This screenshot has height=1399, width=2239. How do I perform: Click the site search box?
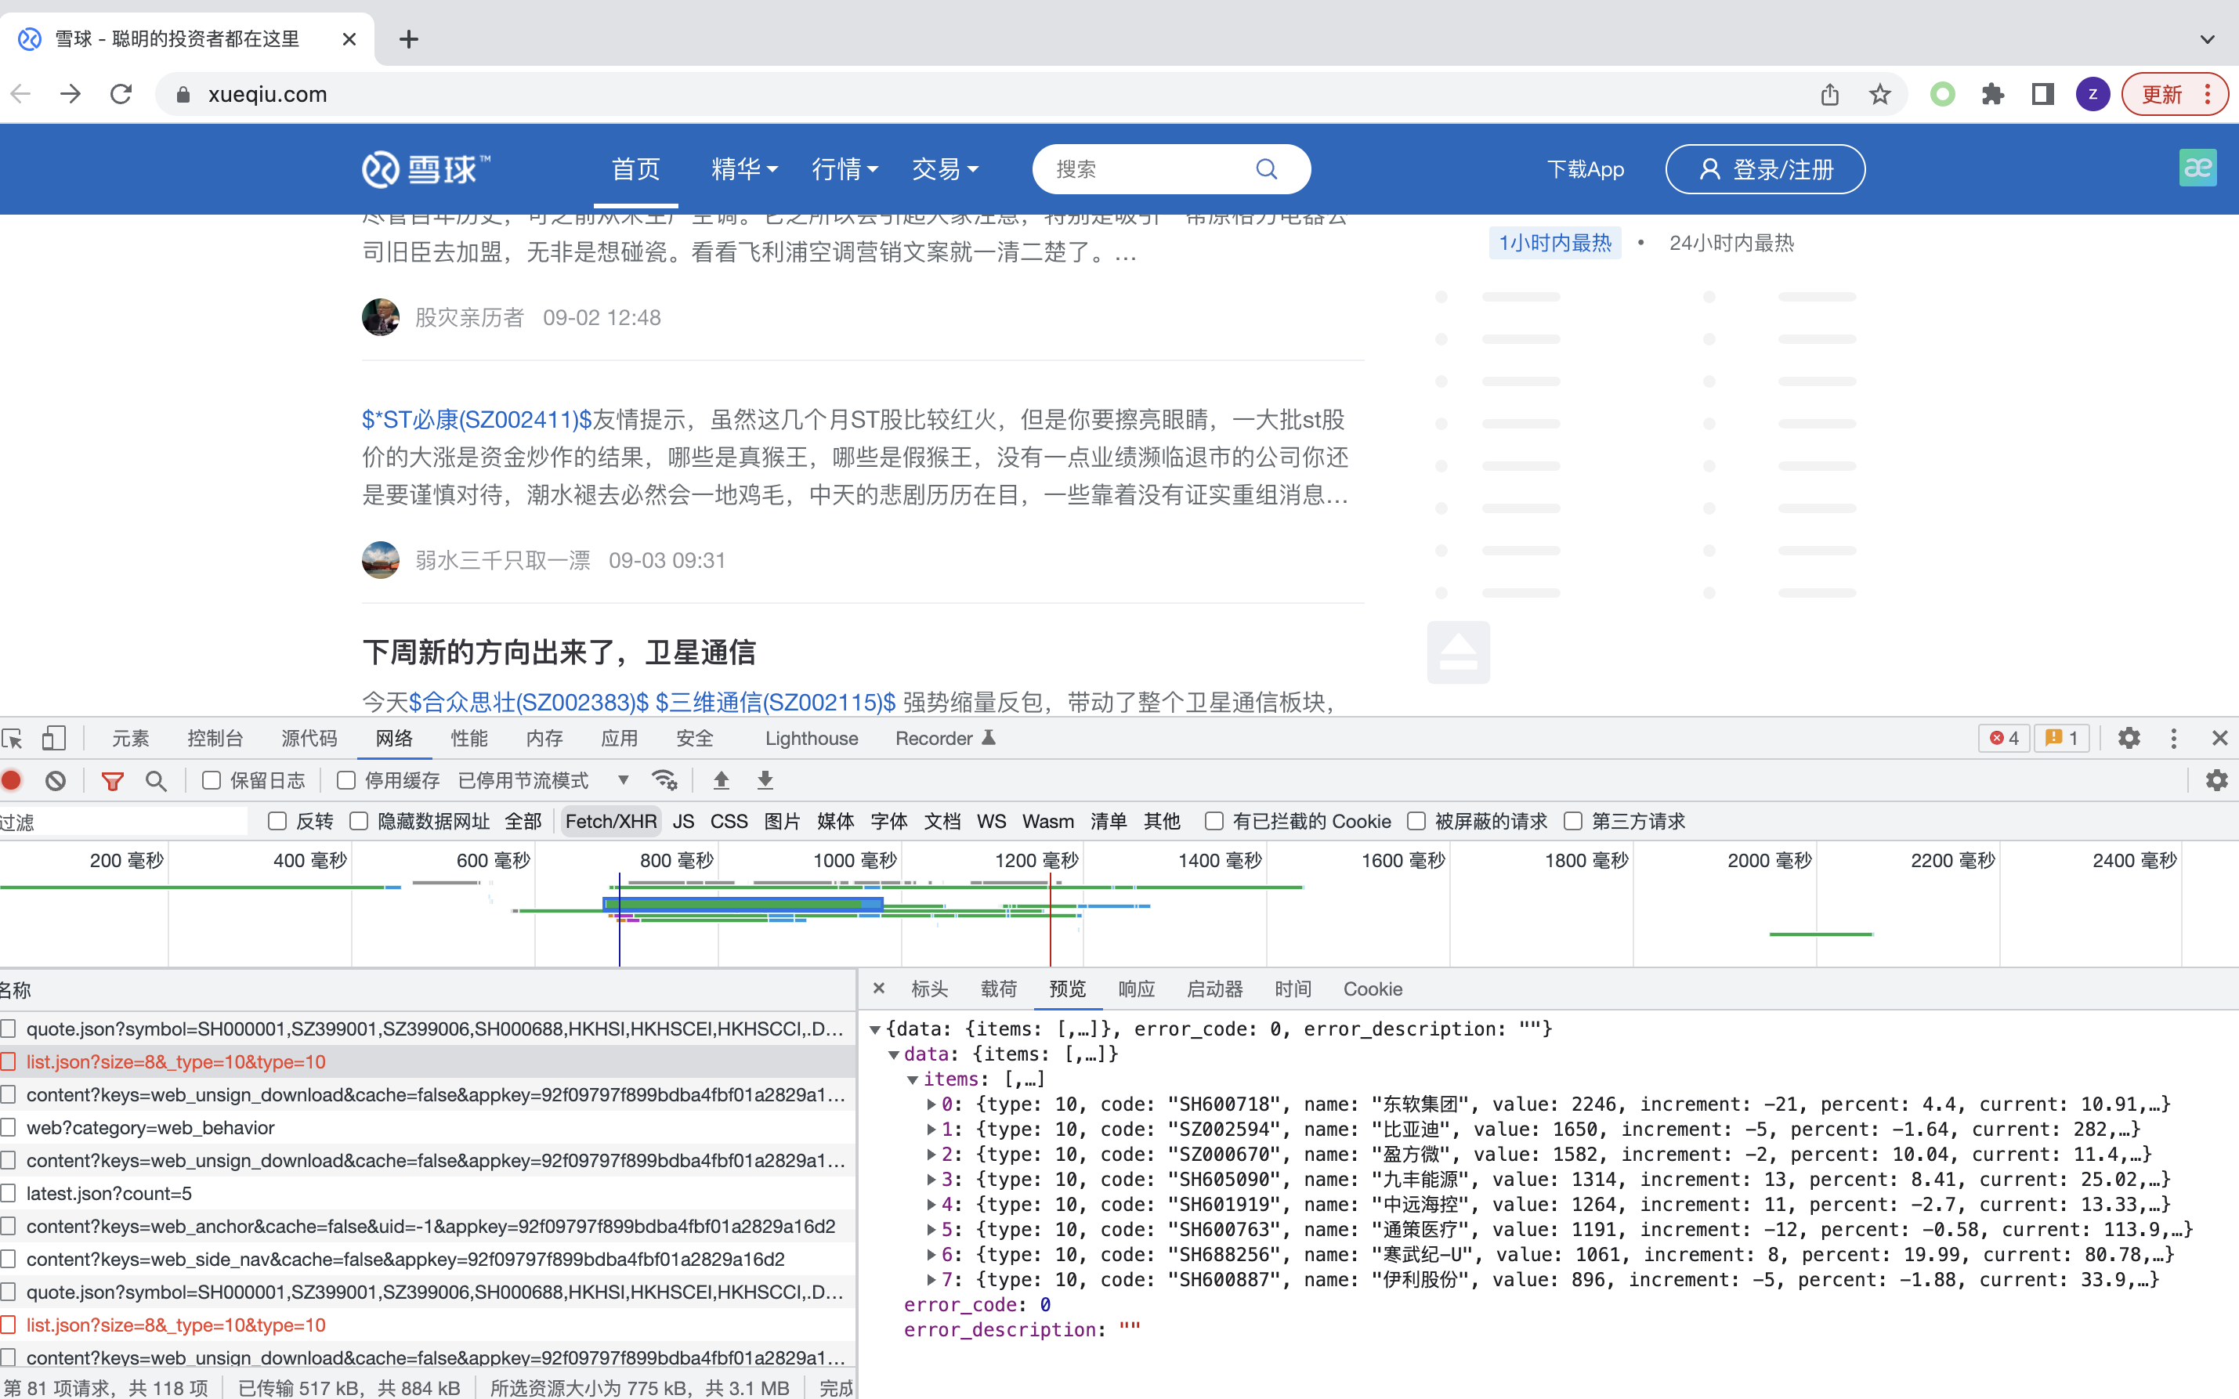1171,169
